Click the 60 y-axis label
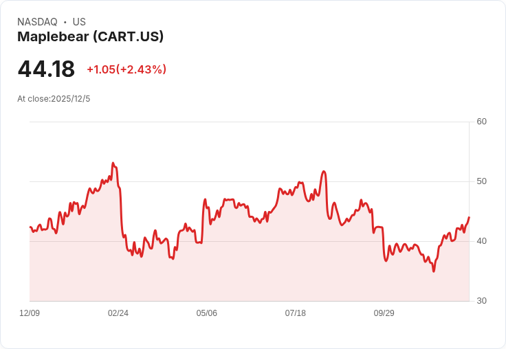The image size is (506, 349). 481,122
